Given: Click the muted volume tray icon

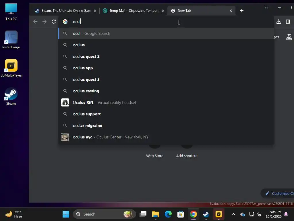Looking at the screenshot, I should 259,214.
